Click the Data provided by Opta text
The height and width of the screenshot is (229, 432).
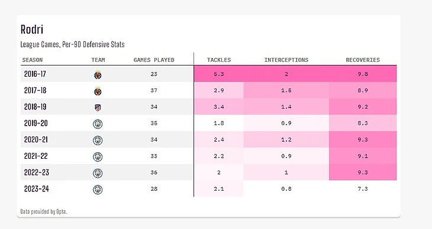(44, 211)
